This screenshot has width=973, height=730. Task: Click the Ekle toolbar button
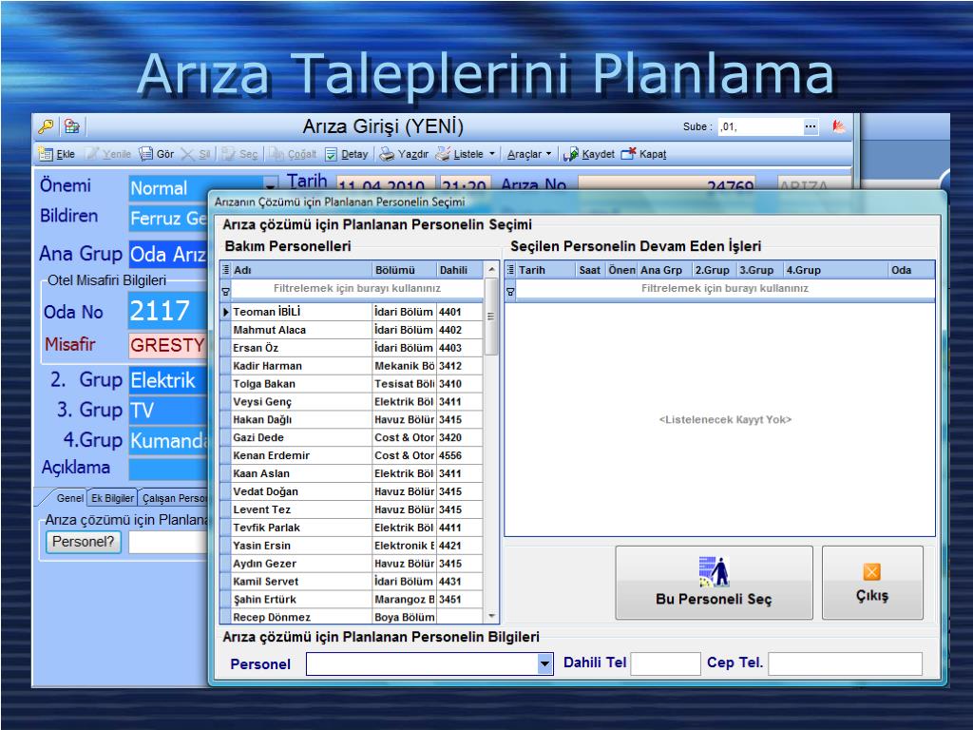[57, 154]
